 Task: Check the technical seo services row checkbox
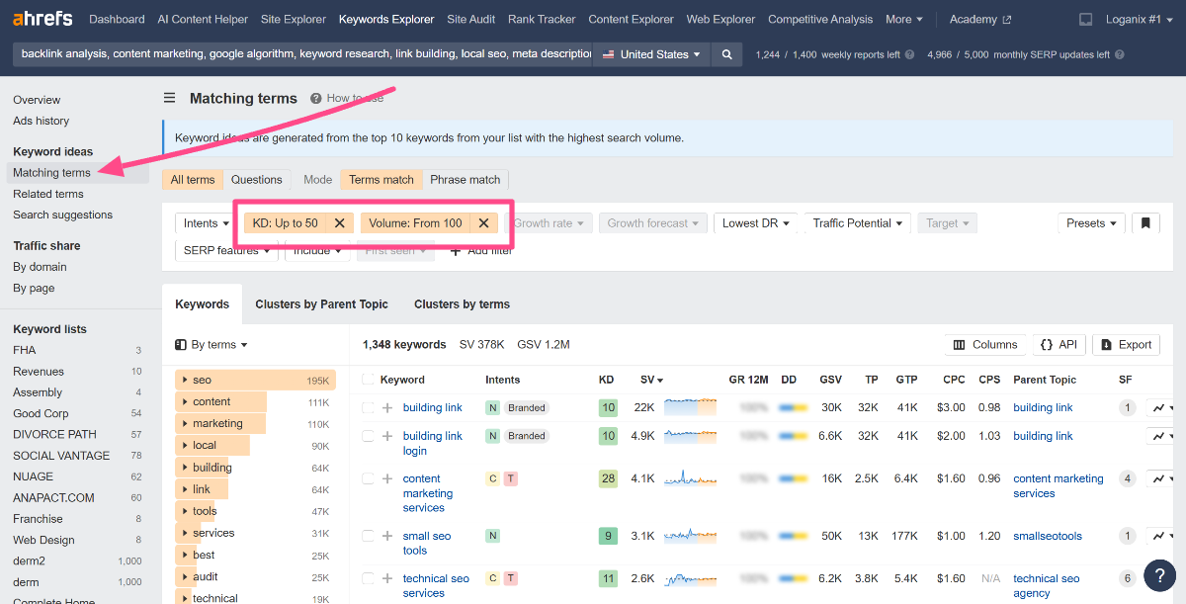click(369, 579)
